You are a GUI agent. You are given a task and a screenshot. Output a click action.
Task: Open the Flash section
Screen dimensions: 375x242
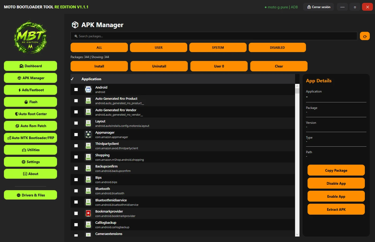pos(31,102)
